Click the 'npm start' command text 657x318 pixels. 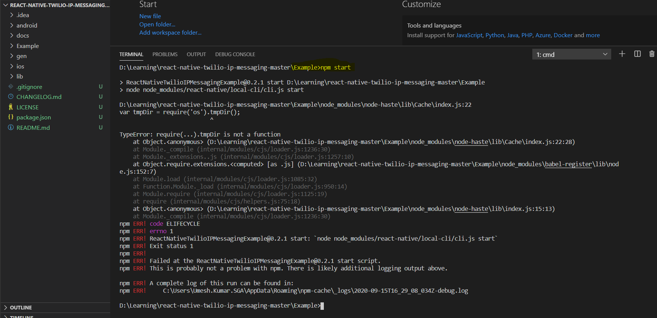pos(335,67)
